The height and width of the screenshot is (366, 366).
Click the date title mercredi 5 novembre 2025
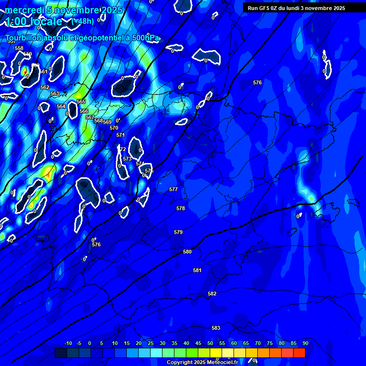tap(64, 10)
